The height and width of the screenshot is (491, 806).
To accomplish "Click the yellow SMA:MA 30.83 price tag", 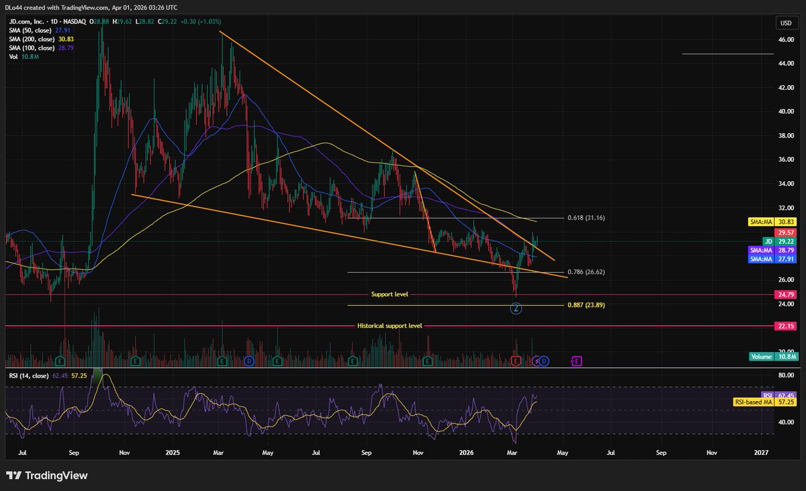I will (x=772, y=222).
